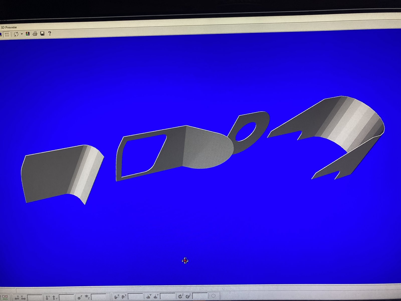The width and height of the screenshot is (401, 301).
Task: Click the X translation input field
Action: tap(35, 298)
